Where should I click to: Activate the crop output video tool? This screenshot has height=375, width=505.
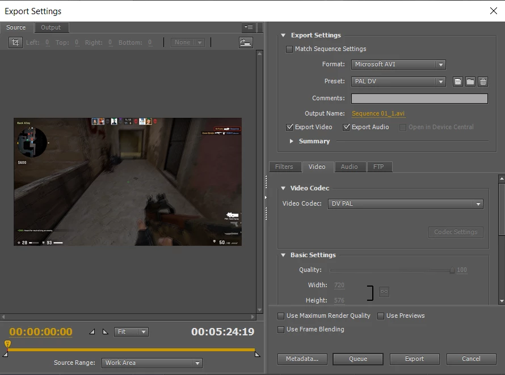coord(15,42)
